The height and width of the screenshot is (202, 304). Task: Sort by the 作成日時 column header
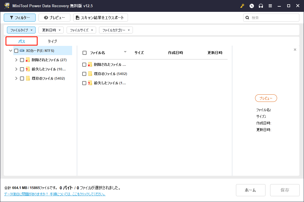click(175, 53)
